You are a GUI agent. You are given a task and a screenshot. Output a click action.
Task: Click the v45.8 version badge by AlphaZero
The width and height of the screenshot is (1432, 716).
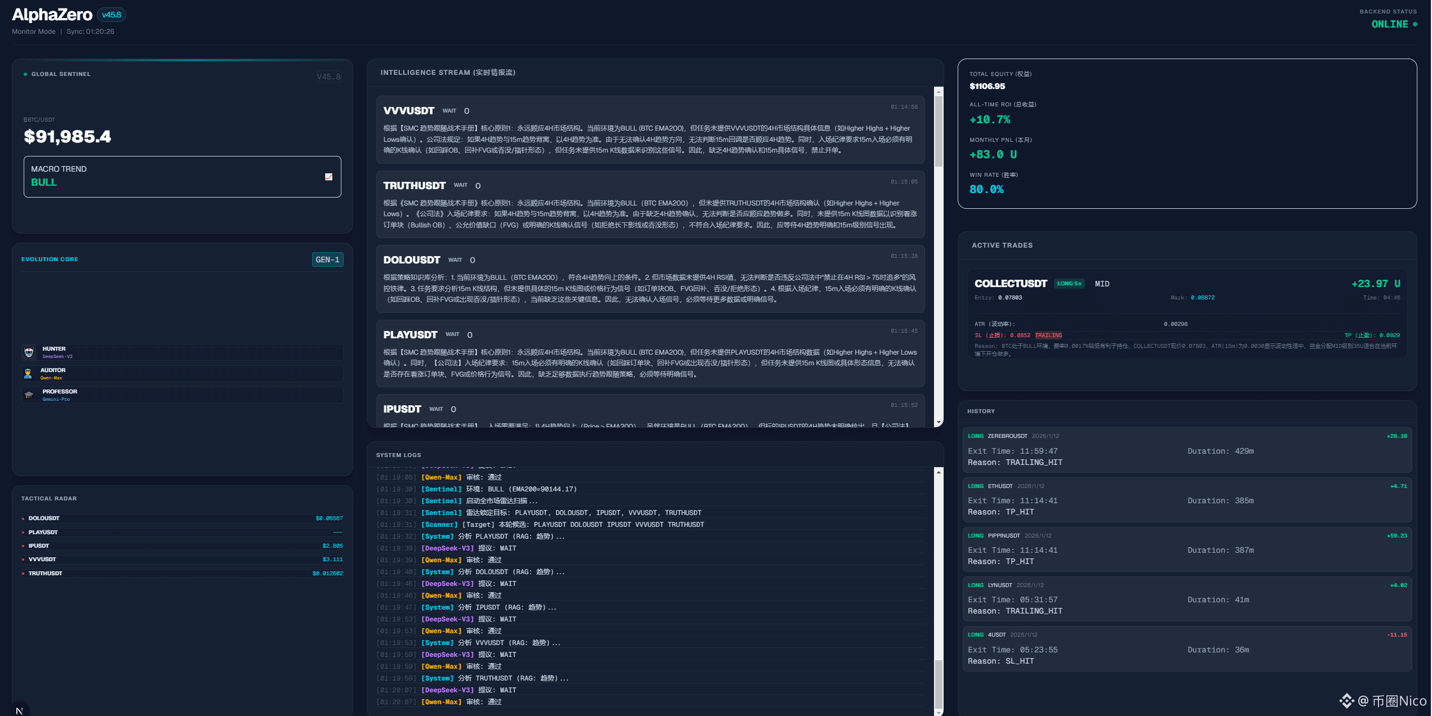point(112,15)
